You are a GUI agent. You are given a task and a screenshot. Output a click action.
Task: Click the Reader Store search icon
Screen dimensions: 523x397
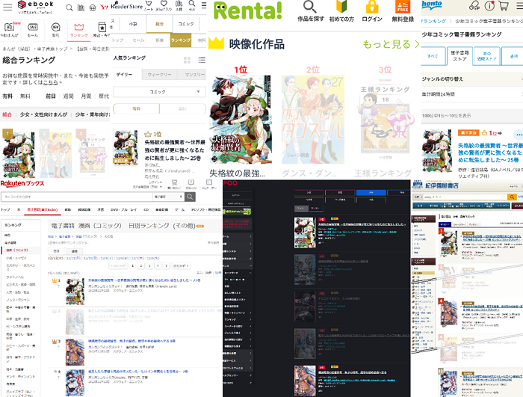(x=192, y=4)
